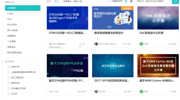This screenshot has width=180, height=100.
Task: Select the 创新创业 category
Action: click(11, 47)
